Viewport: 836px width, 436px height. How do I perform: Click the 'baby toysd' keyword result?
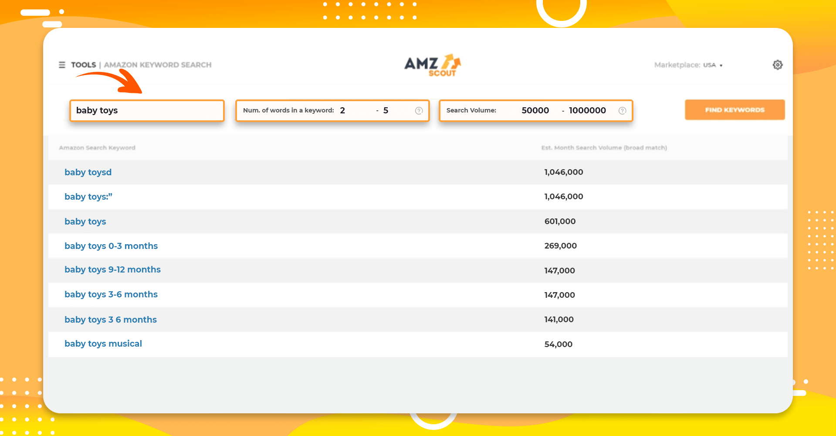point(88,172)
